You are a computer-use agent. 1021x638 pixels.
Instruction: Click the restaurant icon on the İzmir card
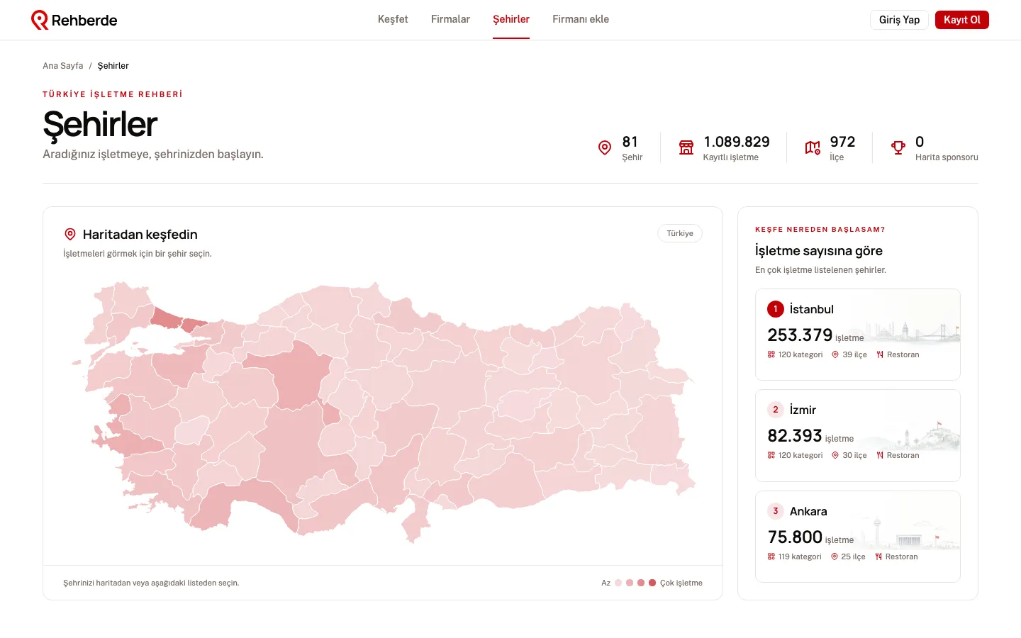coord(880,455)
